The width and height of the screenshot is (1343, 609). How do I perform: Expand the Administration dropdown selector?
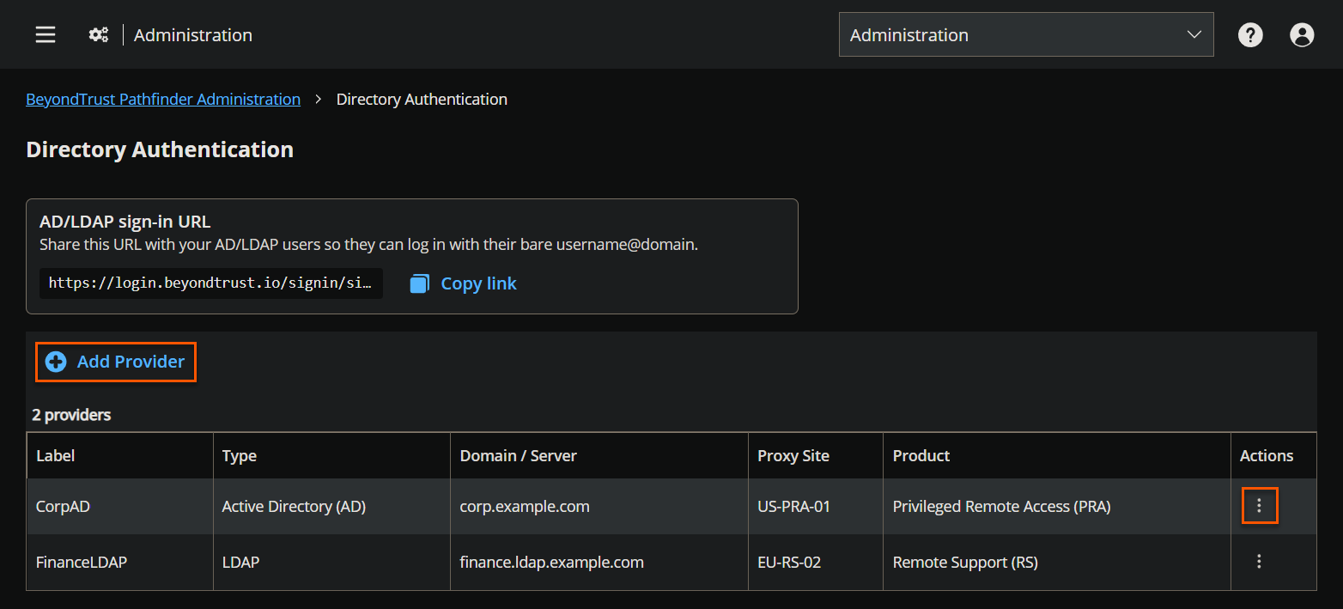[x=1026, y=34]
